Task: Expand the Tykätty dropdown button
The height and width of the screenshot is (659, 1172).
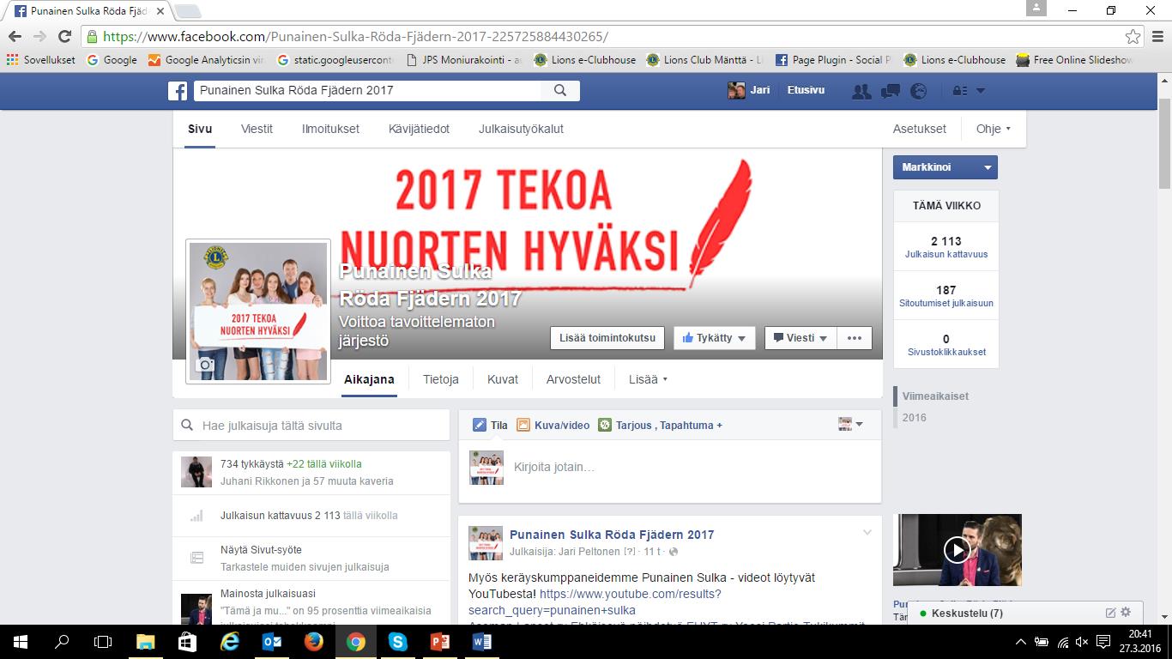Action: point(715,338)
